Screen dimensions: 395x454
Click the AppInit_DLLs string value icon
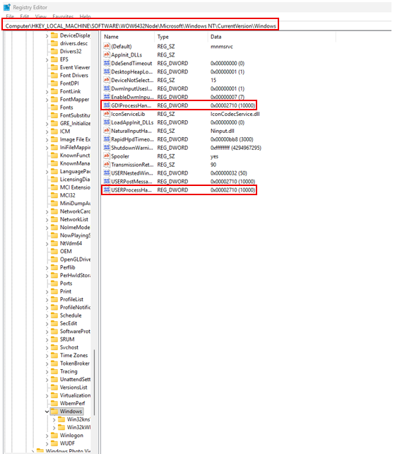(x=107, y=54)
